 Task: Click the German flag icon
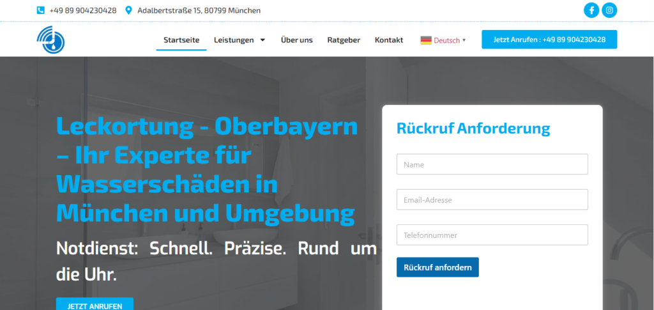click(x=426, y=40)
